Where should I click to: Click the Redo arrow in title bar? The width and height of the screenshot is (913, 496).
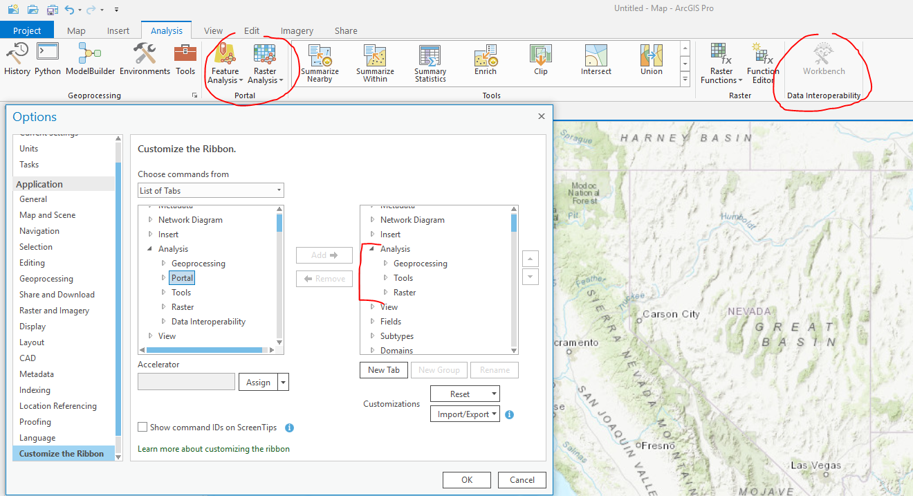coord(92,10)
